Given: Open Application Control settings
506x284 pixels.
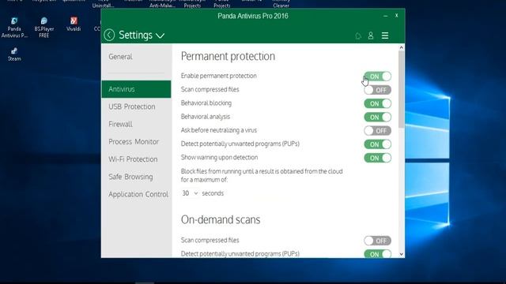Looking at the screenshot, I should 136,194.
